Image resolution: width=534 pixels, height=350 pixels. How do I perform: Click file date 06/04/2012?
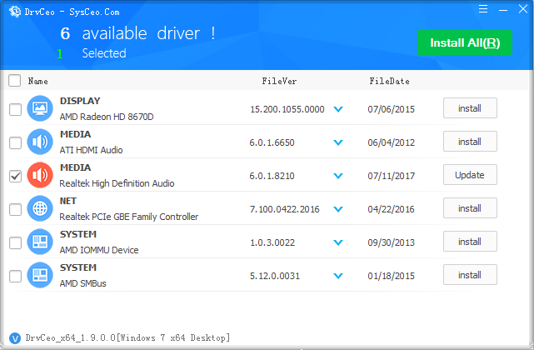pos(391,142)
